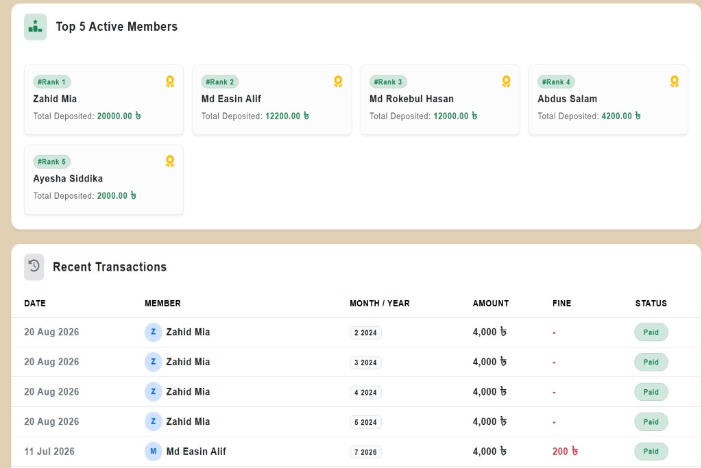Select the #Rank 1 badge
The height and width of the screenshot is (468, 702).
coord(51,82)
